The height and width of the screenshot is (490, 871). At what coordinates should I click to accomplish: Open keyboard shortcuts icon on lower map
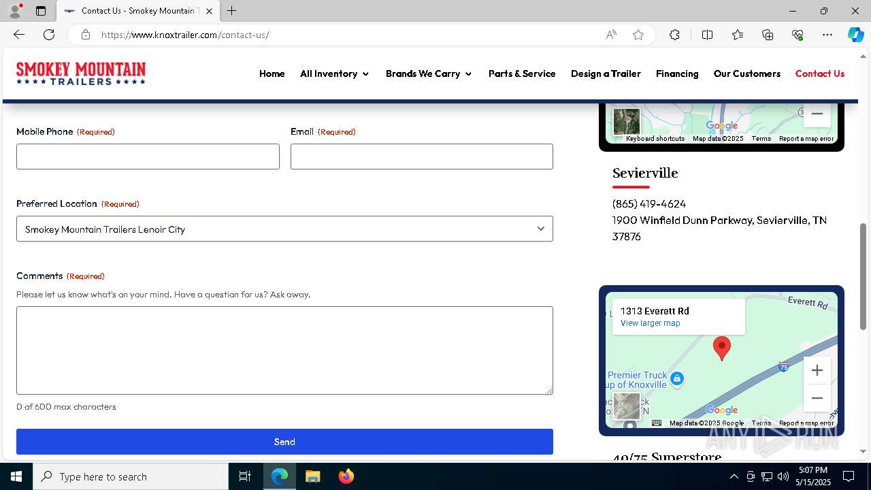pyautogui.click(x=657, y=423)
